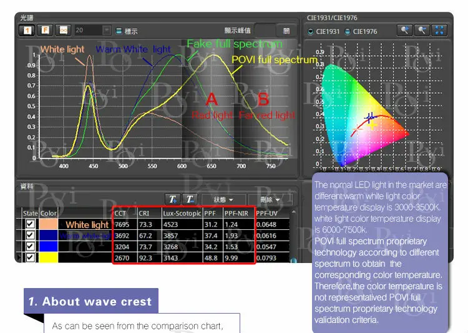Viewport: 468px width, 333px height.
Task: Select the CCT cell showing 3204
Action: [x=125, y=247]
